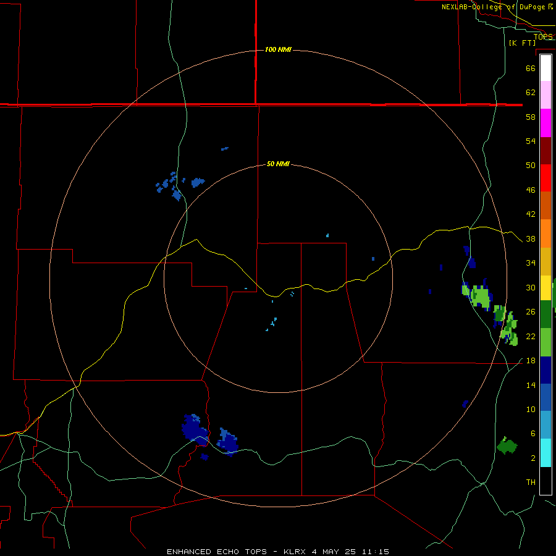Select the light green legend swatch
Viewport: 556px width, 556px height.
tap(545, 342)
